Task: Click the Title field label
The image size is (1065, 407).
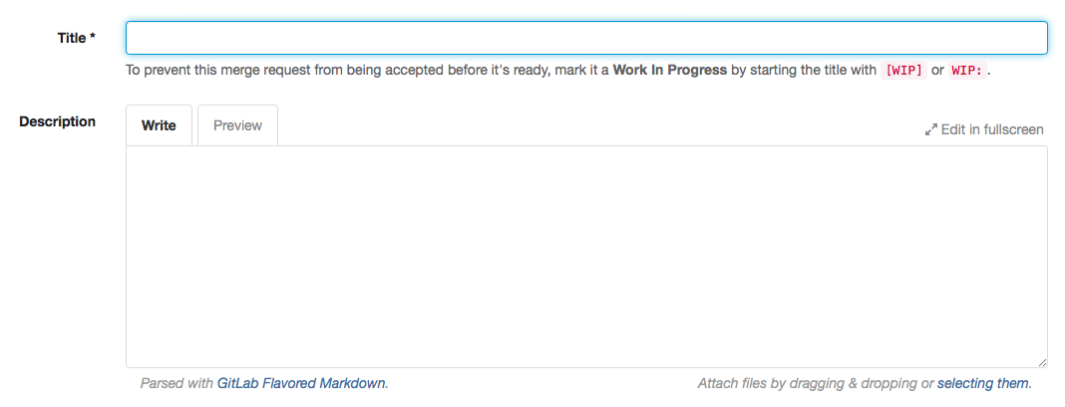Action: (x=71, y=38)
